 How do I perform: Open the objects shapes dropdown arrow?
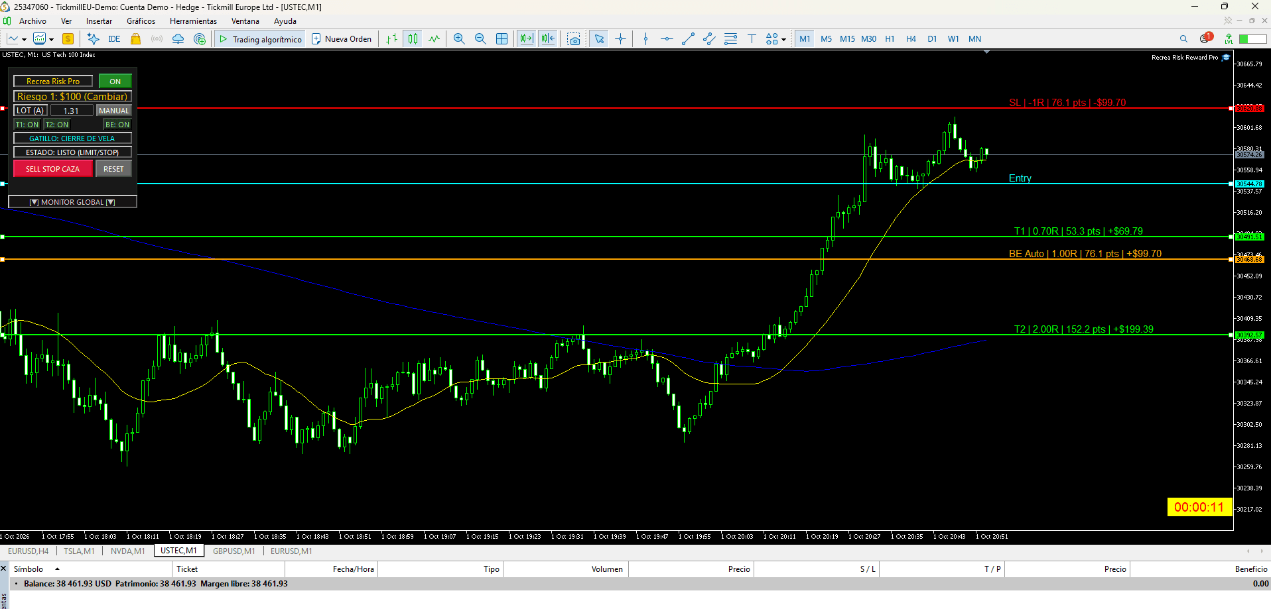[784, 39]
